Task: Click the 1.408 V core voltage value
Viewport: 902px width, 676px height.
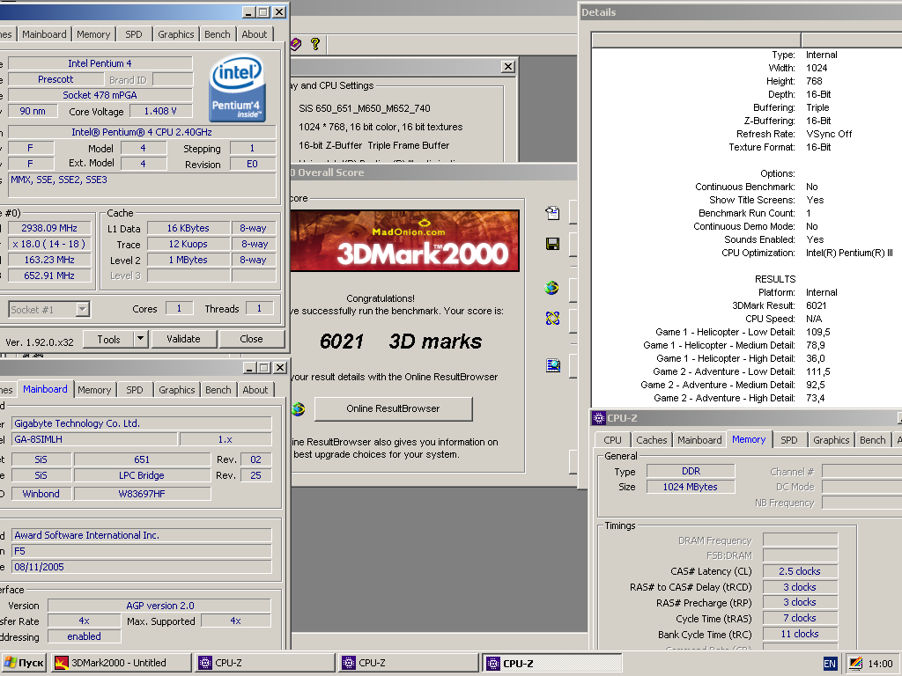Action: tap(160, 111)
